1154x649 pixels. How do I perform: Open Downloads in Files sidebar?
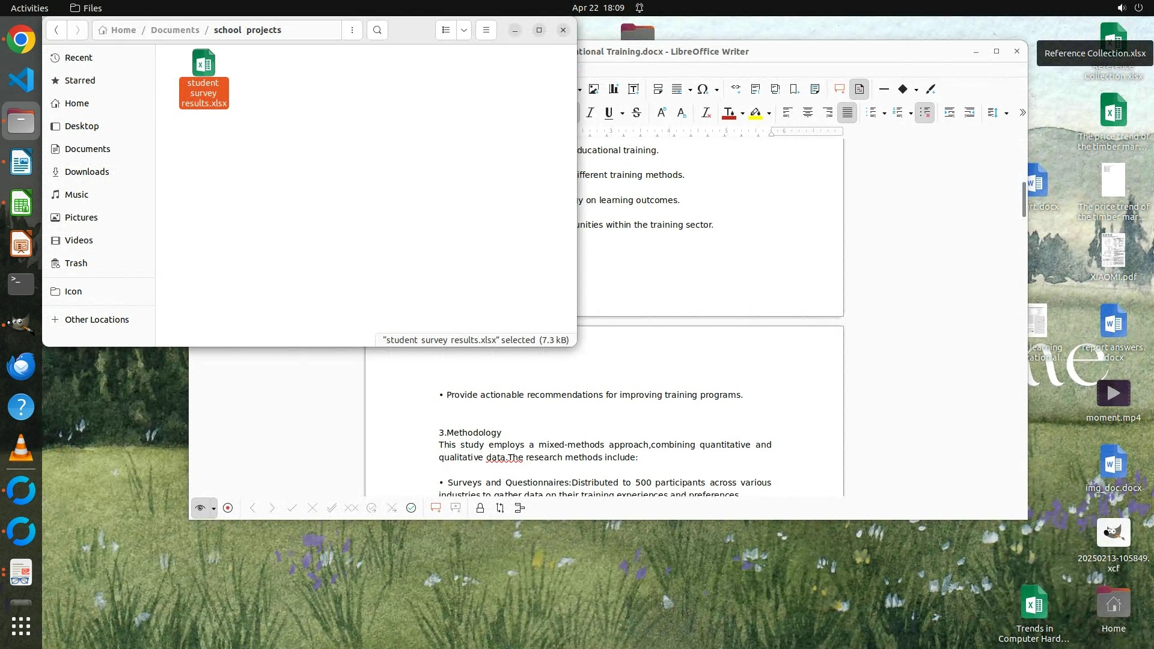[x=87, y=172]
